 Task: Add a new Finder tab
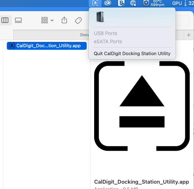[189, 35]
